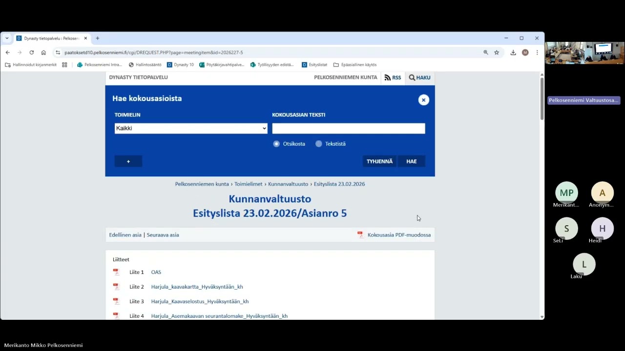
Task: Open Pelkosenniemen kunta breadcrumb link
Action: click(202, 184)
